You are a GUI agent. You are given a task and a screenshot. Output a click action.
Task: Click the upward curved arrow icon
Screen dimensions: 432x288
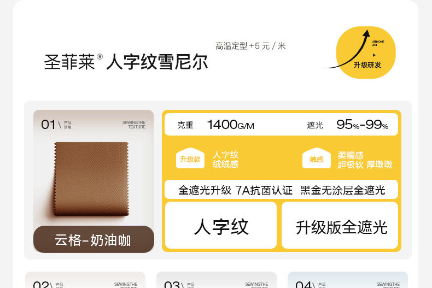(x=347, y=50)
